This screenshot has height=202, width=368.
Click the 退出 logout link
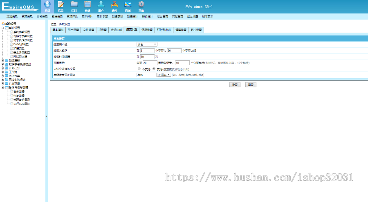pos(209,7)
